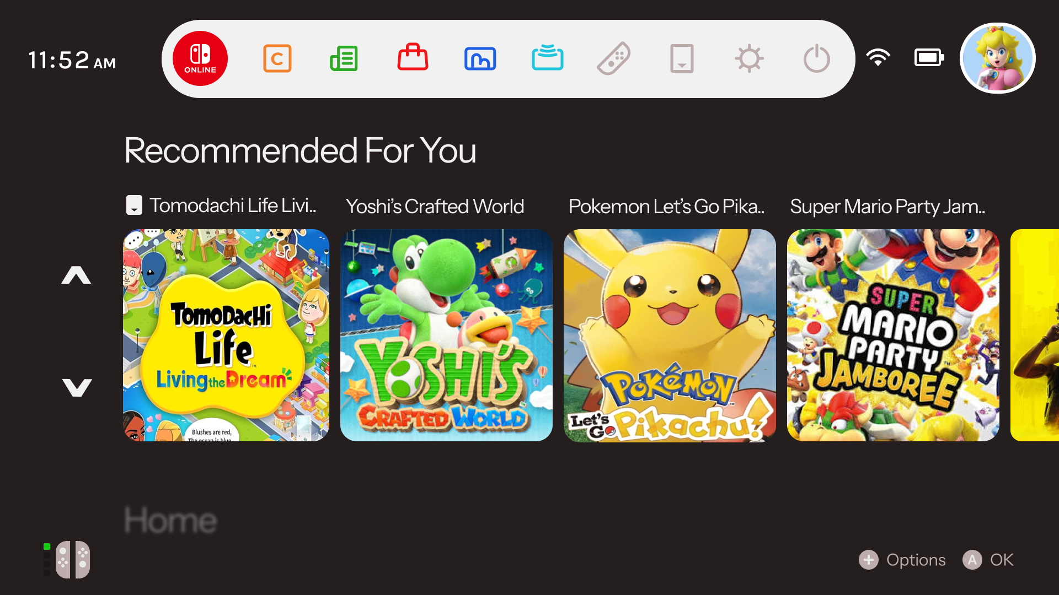Select Super Mario Party Jamboree tile

[893, 335]
